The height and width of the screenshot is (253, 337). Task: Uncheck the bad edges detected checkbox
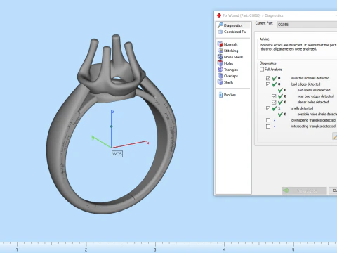pos(268,84)
